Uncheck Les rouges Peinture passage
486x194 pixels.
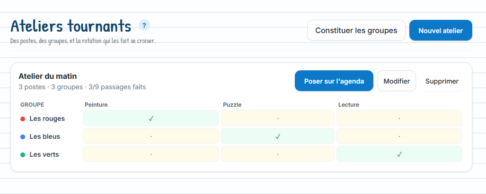tap(150, 118)
